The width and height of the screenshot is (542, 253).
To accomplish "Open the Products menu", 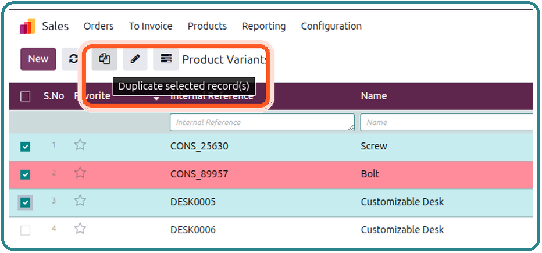I will click(207, 26).
